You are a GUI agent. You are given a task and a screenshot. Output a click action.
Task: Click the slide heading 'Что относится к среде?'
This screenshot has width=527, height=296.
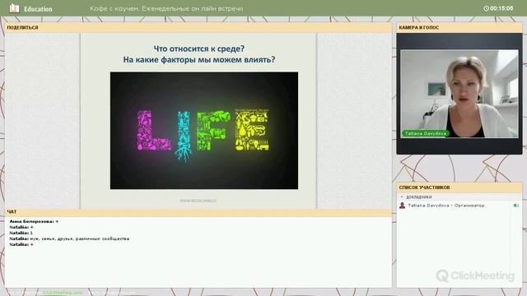click(x=199, y=49)
